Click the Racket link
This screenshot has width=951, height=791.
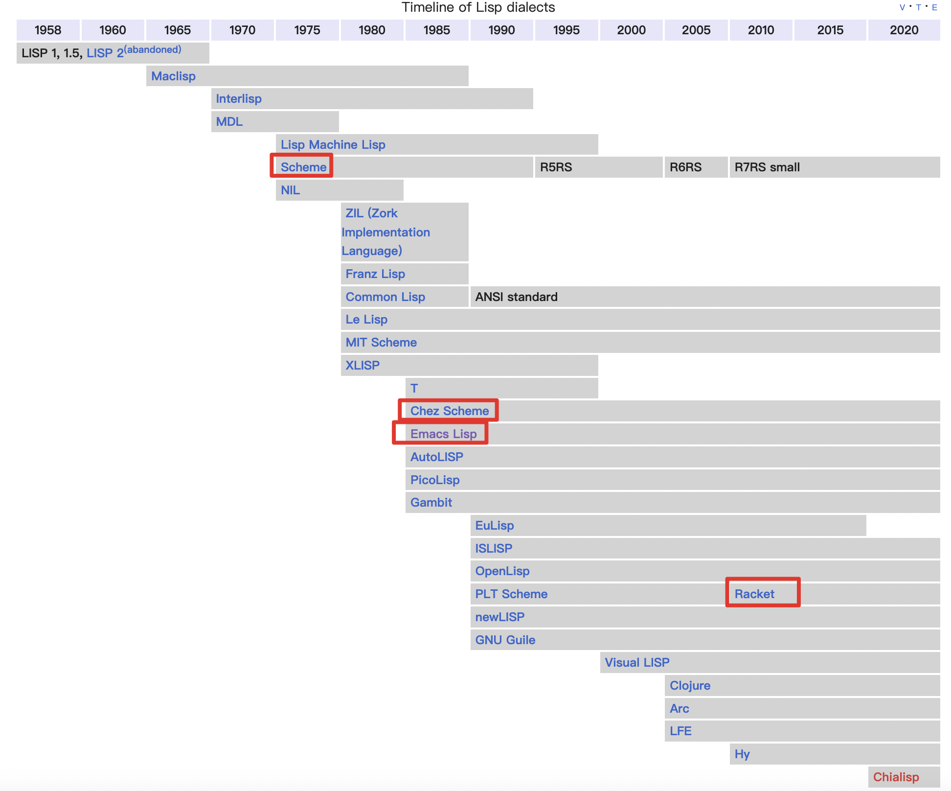(754, 594)
